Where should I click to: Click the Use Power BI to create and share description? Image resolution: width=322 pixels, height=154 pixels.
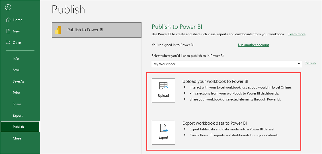click(218, 34)
